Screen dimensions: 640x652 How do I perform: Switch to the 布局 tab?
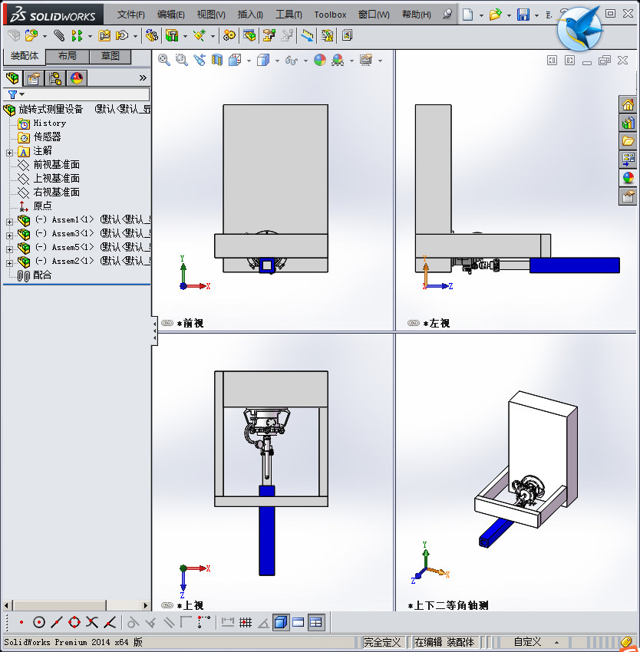67,56
